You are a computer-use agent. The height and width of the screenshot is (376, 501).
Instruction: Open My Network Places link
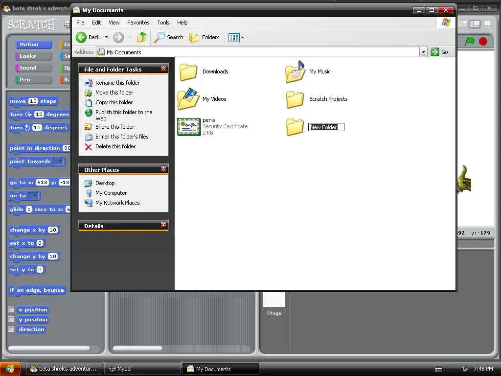[x=117, y=203]
